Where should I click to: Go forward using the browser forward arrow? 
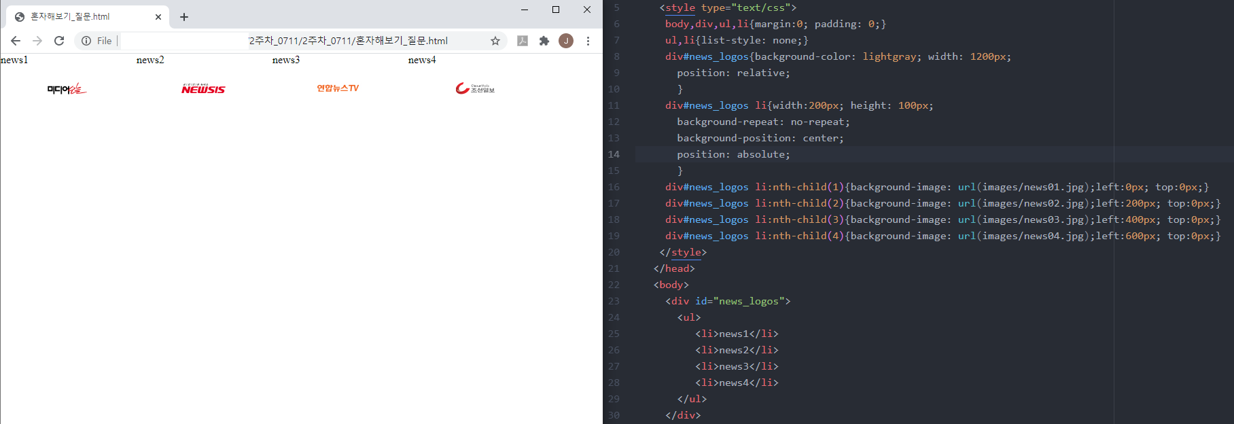[x=37, y=41]
